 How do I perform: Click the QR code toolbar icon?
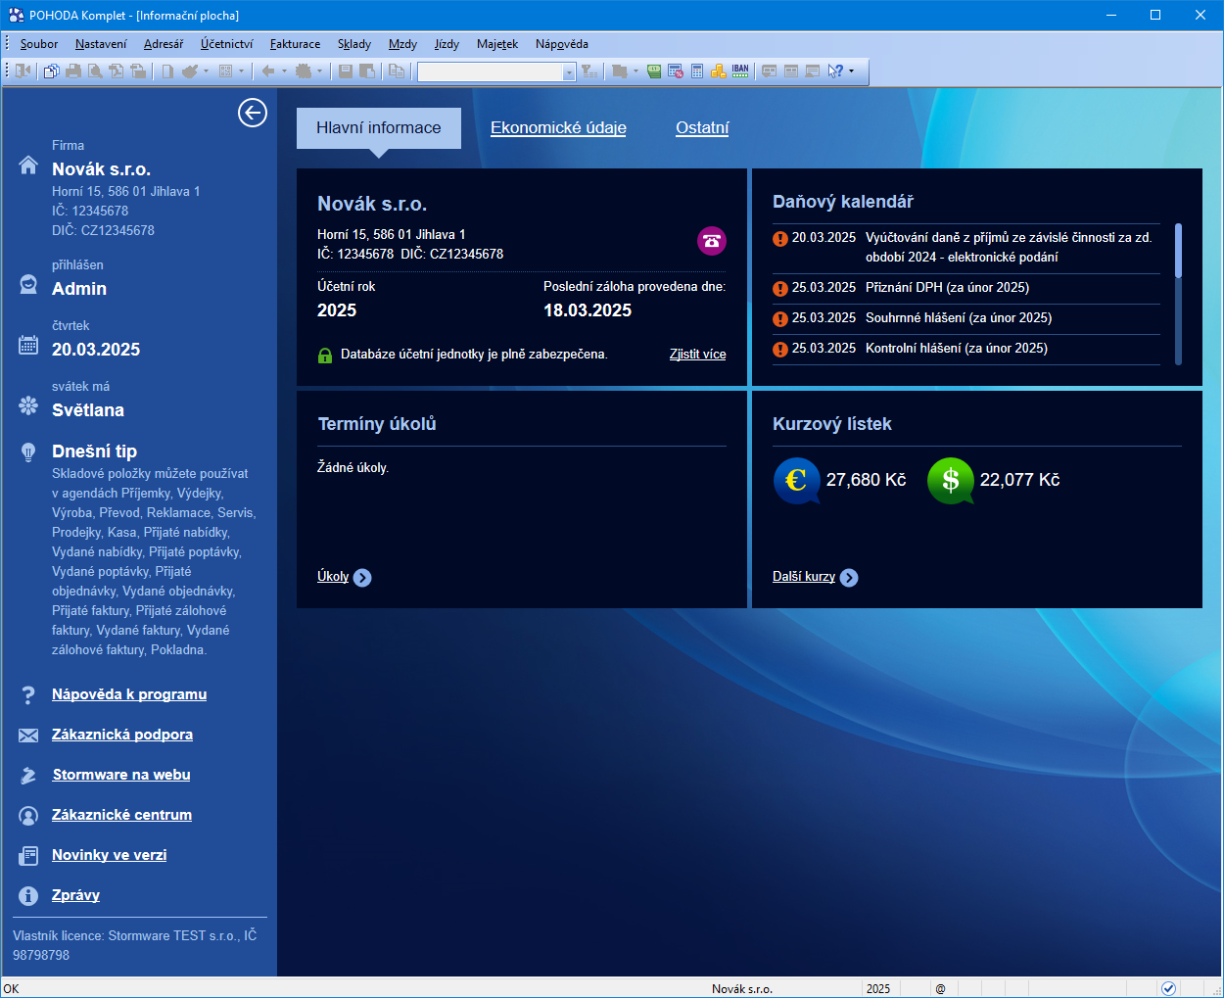(x=225, y=71)
